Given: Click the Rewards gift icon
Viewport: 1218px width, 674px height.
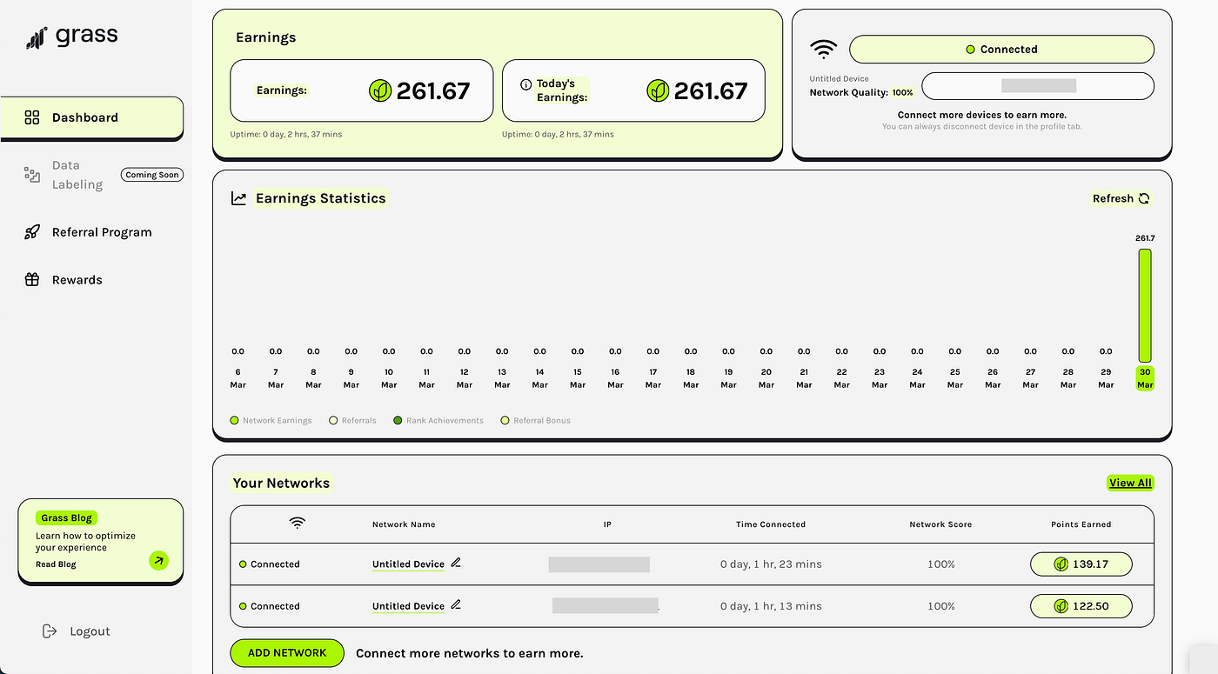Looking at the screenshot, I should point(32,280).
